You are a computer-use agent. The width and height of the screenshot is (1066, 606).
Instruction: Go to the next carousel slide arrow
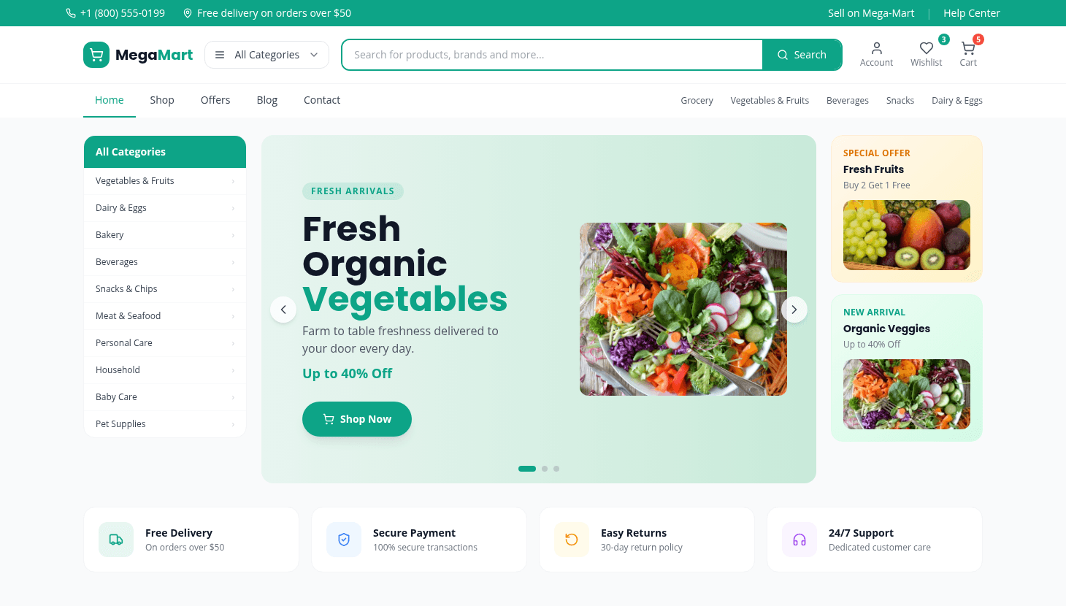[794, 310]
